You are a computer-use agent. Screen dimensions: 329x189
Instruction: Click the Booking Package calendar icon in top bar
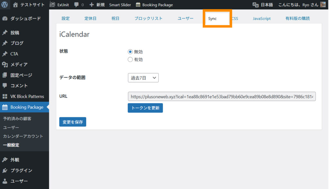pyautogui.click(x=138, y=5)
